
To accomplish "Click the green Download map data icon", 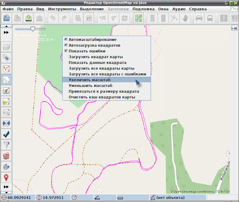I will click(28, 18).
